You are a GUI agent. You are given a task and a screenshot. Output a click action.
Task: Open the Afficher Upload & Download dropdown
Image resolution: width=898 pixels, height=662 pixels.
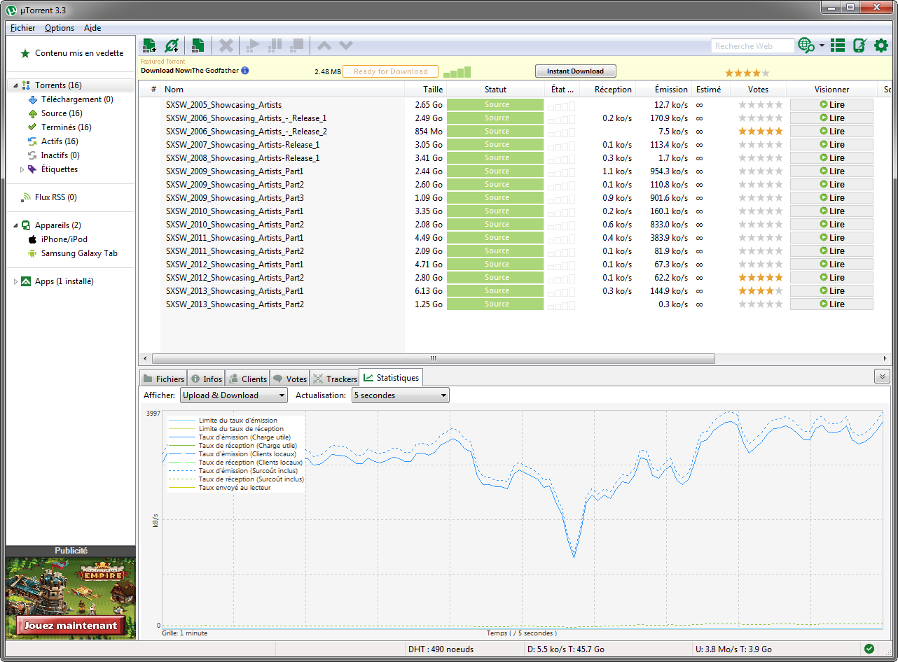234,395
